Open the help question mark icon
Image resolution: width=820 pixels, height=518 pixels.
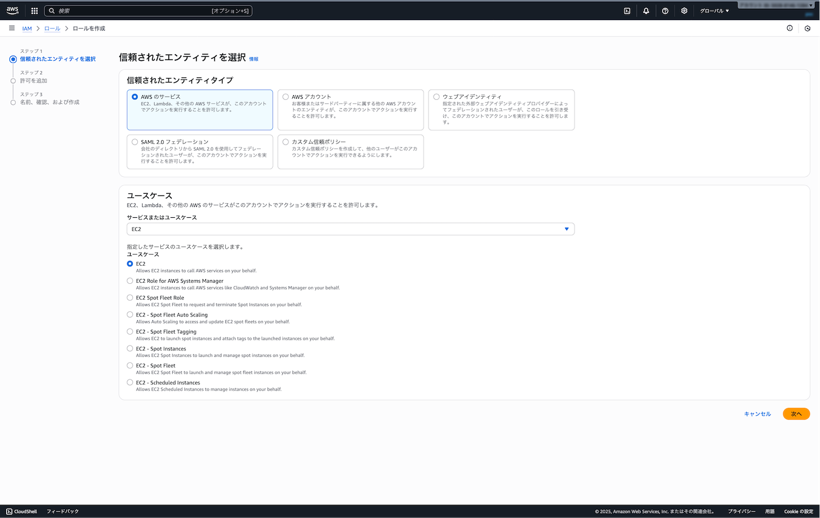pos(665,11)
